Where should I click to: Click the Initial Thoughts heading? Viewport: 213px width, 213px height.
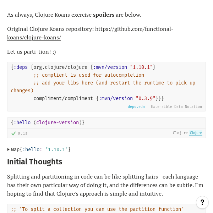click(35, 162)
